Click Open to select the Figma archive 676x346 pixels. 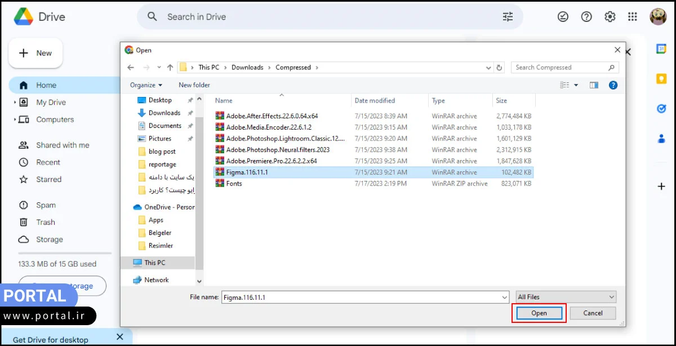click(539, 313)
